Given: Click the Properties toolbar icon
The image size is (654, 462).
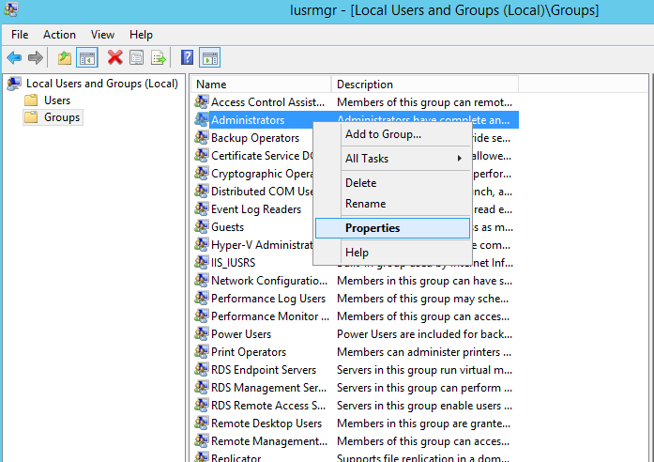Looking at the screenshot, I should [x=136, y=57].
